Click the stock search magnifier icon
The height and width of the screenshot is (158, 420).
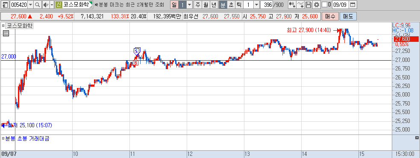(x=38, y=5)
